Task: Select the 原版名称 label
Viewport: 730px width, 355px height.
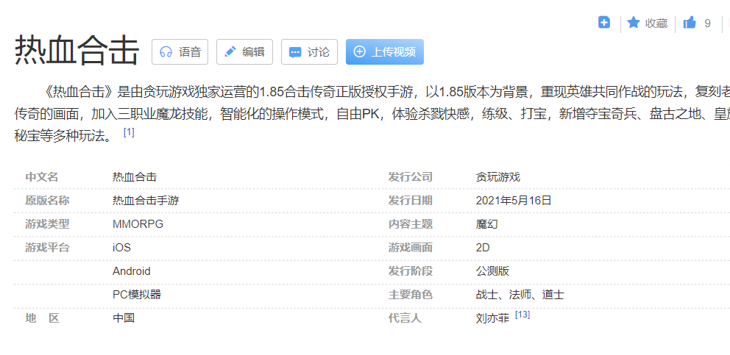Action: pyautogui.click(x=48, y=201)
